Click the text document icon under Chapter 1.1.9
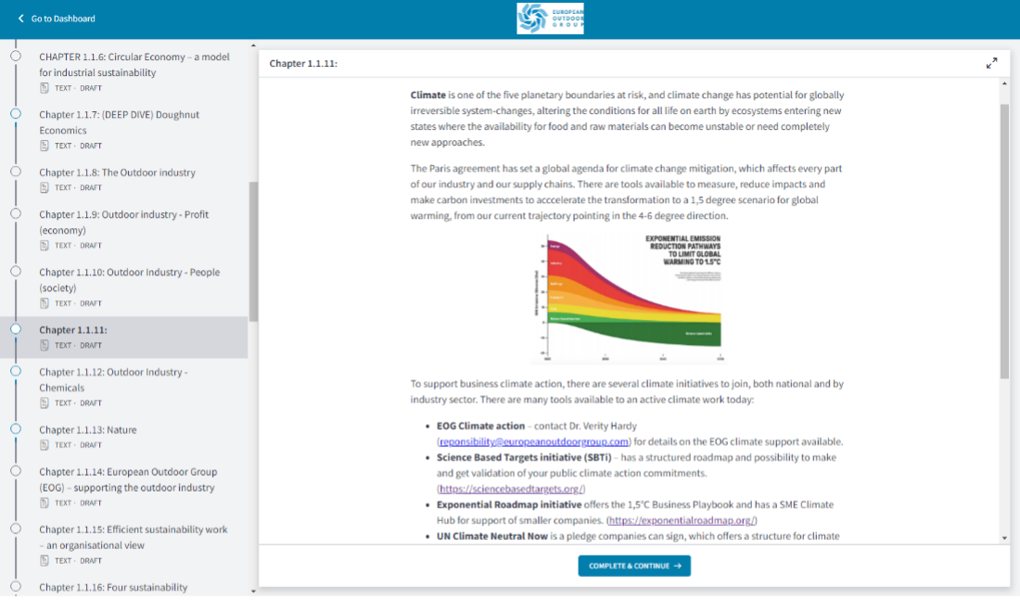 pos(45,246)
